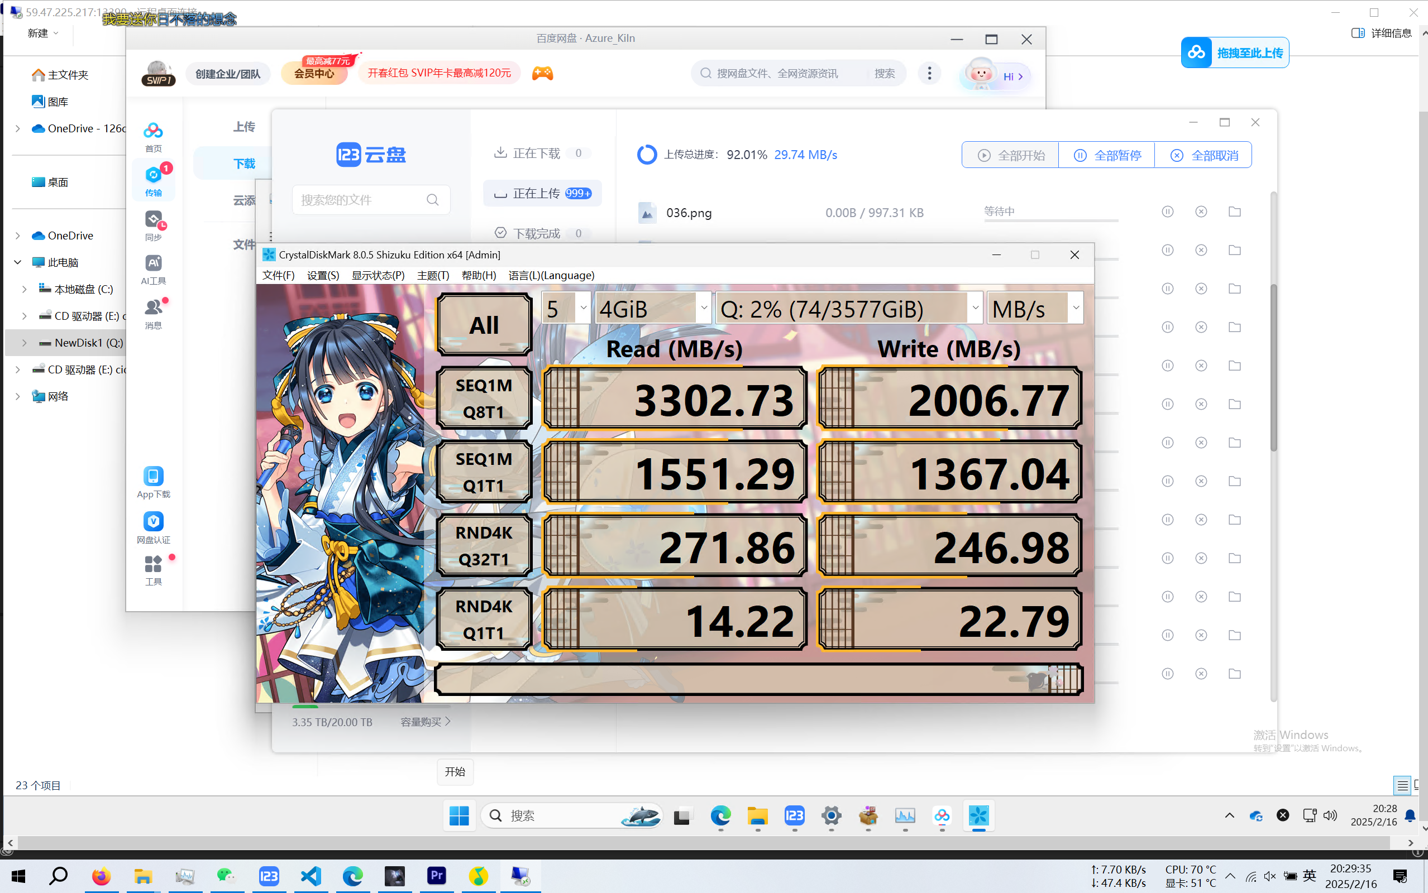
Task: Open Settings gear in remote taskbar
Action: 831,815
